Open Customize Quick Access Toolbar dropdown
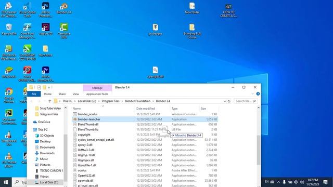 (x=49, y=87)
